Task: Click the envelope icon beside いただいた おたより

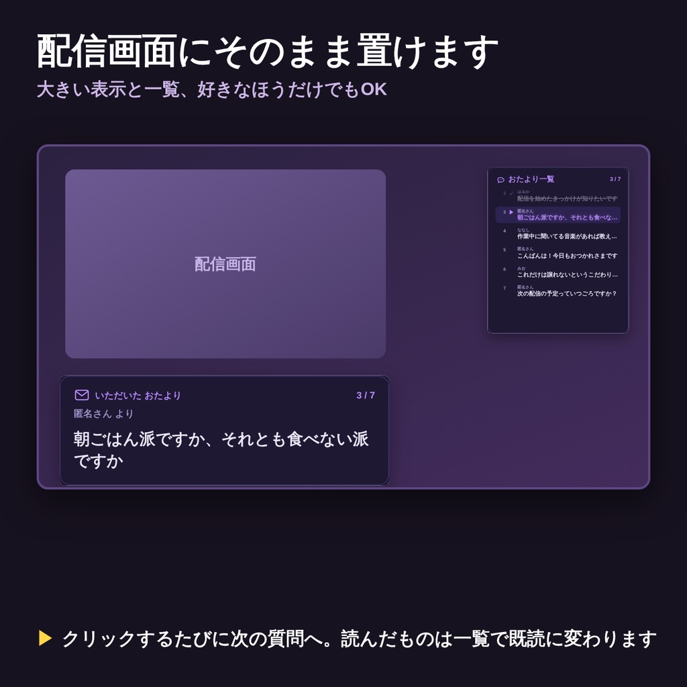Action: tap(82, 394)
